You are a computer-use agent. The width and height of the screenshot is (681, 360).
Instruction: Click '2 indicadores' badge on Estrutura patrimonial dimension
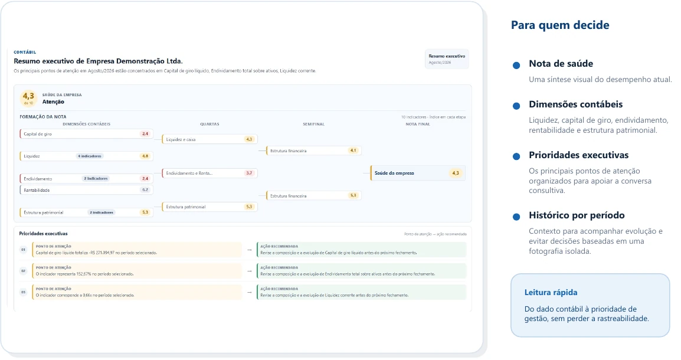click(x=102, y=212)
